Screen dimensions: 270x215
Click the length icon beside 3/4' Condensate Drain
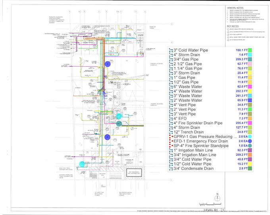[x=171, y=169]
